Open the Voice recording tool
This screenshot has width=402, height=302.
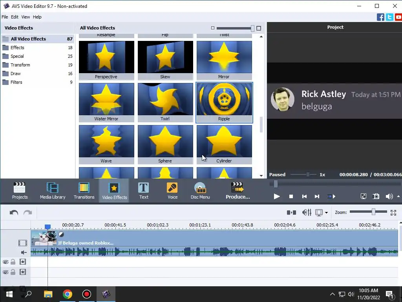coord(172,191)
